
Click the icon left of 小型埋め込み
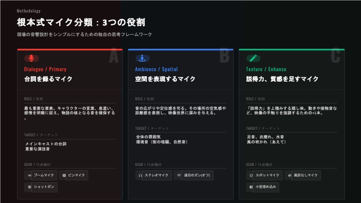251,187
